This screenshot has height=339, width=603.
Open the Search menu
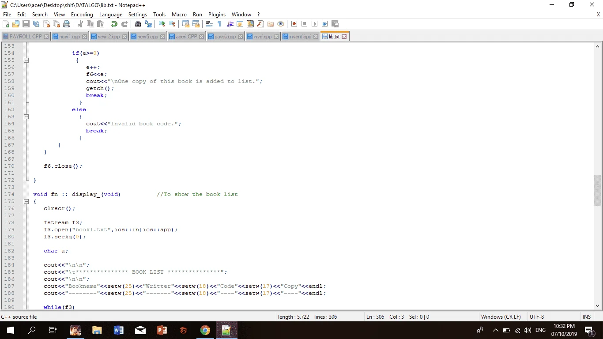(x=40, y=15)
